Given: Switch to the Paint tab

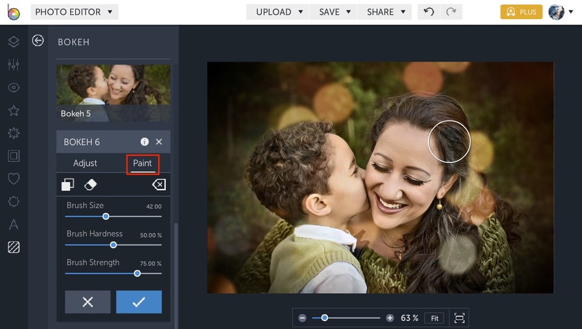Looking at the screenshot, I should tap(142, 163).
